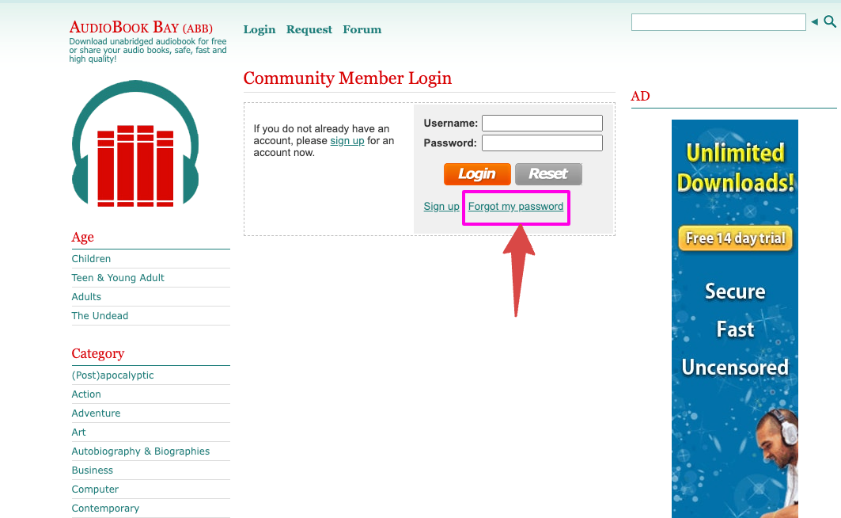Click the site tagline about unabridged audiobooks
This screenshot has height=518, width=841.
[x=147, y=50]
